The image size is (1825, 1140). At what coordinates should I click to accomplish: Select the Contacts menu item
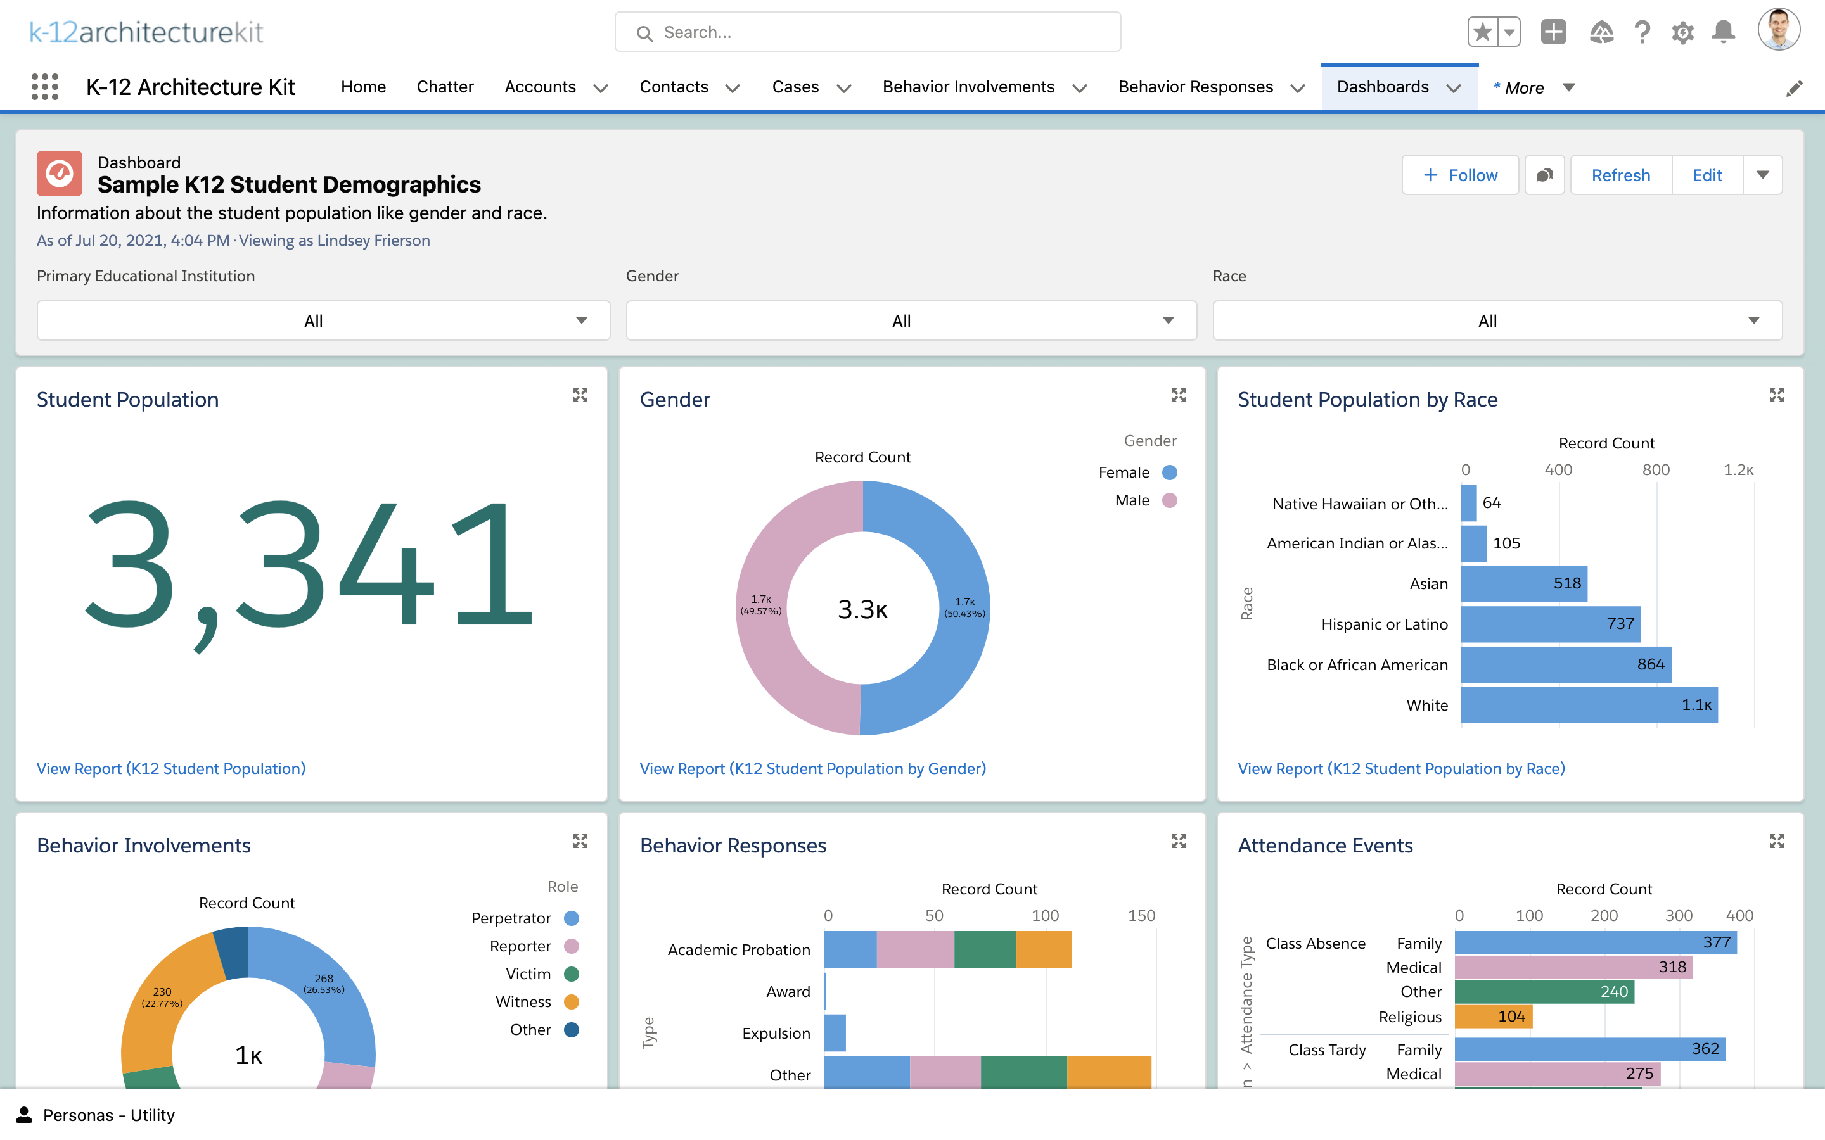(674, 87)
